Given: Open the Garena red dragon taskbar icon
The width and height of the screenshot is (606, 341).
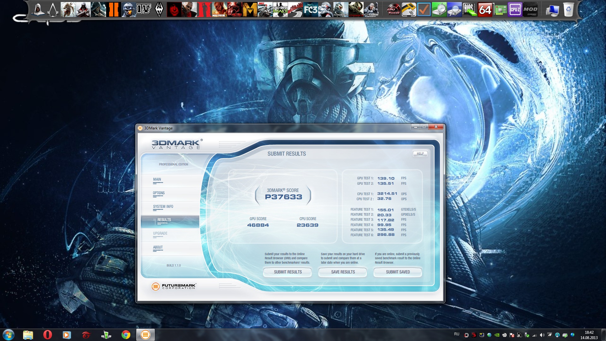Looking at the screenshot, I should pyautogui.click(x=86, y=335).
